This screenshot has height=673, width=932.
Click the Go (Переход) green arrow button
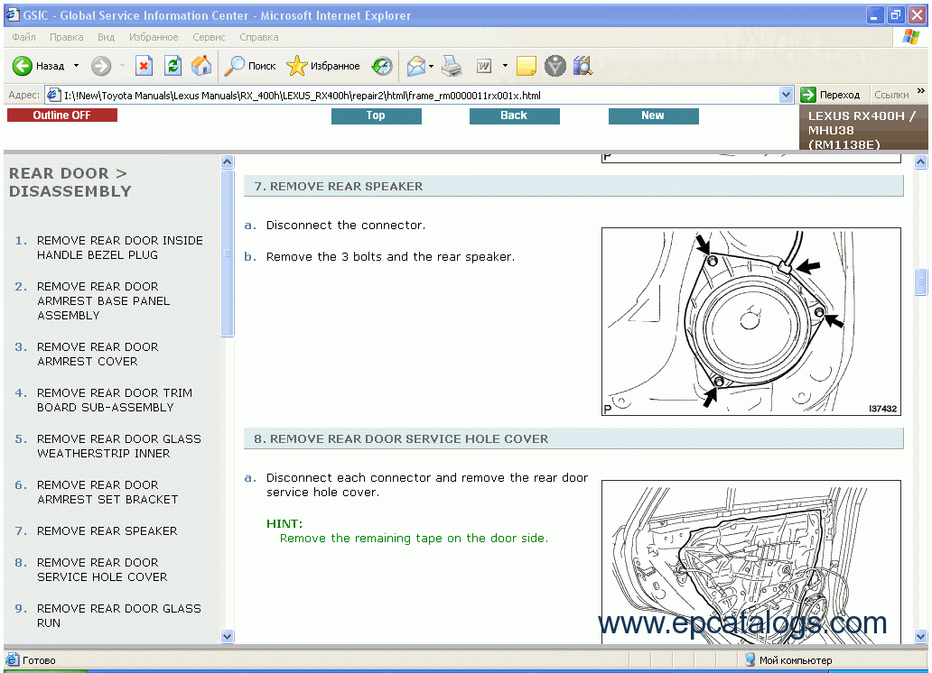[831, 95]
